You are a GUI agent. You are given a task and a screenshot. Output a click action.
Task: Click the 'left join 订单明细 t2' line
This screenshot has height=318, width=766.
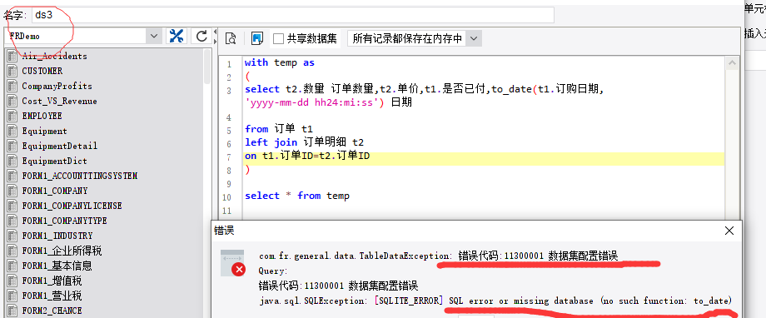(304, 142)
